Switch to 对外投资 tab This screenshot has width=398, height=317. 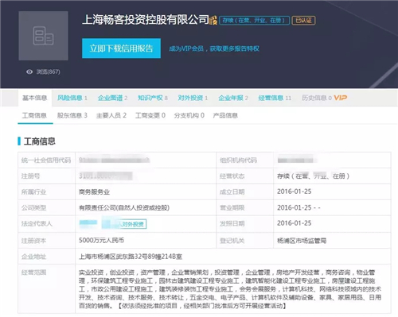tap(193, 98)
